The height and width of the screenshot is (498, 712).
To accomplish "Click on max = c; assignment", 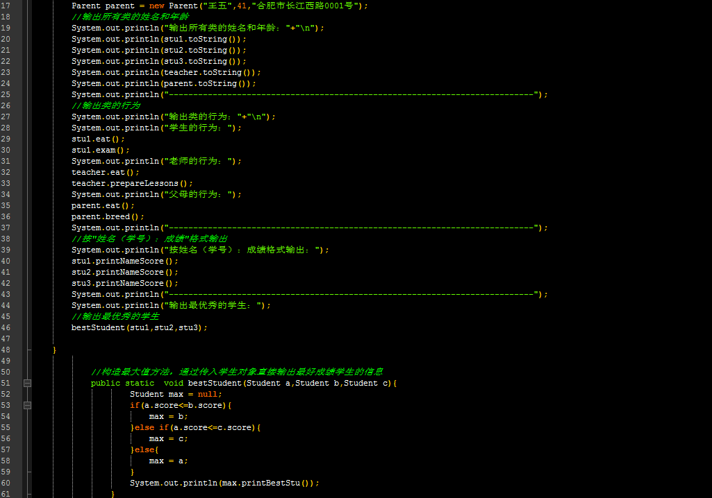I will click(169, 438).
